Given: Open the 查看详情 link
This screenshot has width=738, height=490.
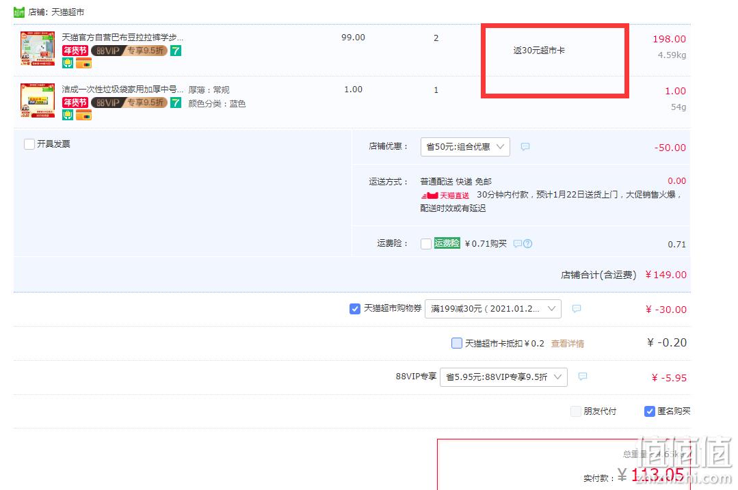Looking at the screenshot, I should coord(568,343).
